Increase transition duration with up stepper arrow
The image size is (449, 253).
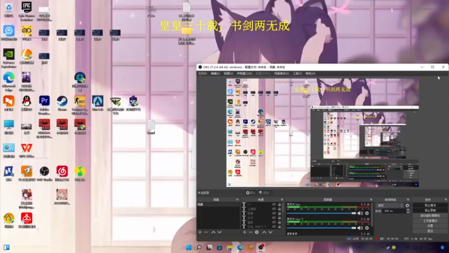click(408, 210)
